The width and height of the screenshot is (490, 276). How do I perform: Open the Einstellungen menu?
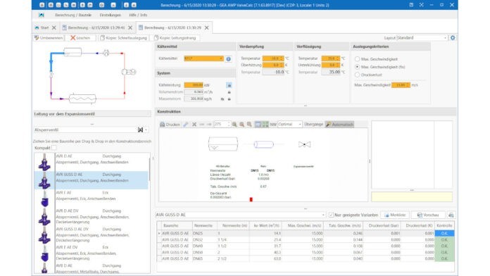pos(111,15)
